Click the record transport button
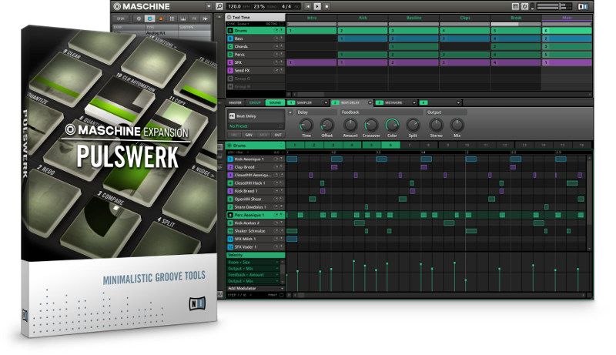The image size is (616, 355). [326, 6]
